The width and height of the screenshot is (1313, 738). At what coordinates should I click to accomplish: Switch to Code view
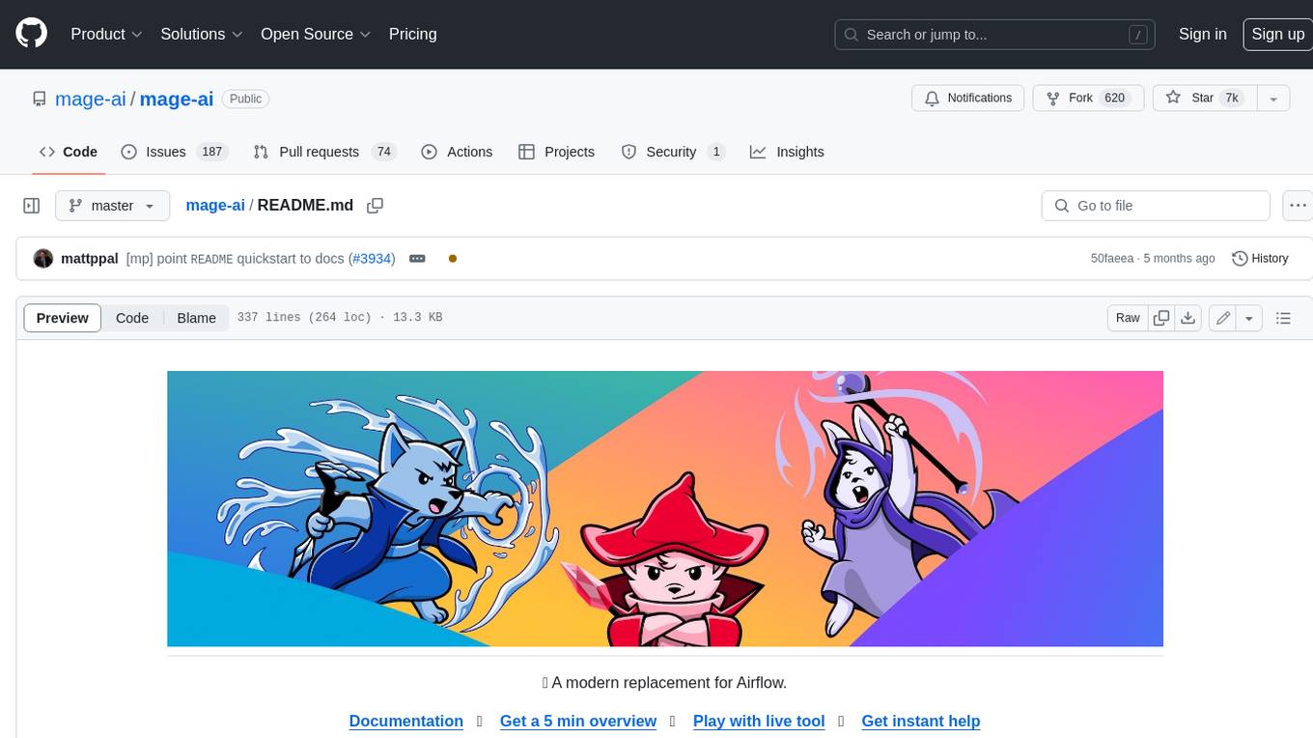[x=132, y=318]
